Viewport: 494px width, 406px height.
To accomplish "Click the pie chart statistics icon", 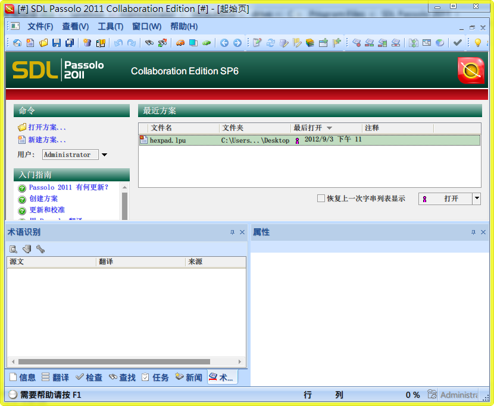I will click(440, 43).
